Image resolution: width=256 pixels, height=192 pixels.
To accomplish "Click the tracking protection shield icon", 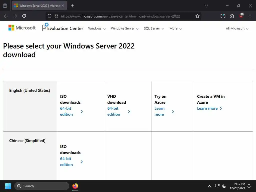I will (49, 16).
